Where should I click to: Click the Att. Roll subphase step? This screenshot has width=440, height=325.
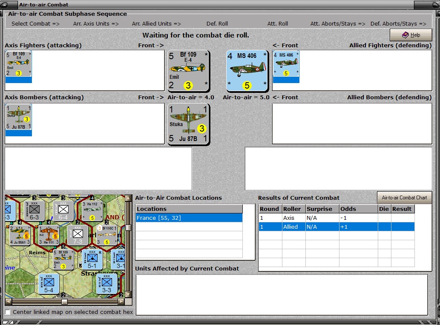pyautogui.click(x=278, y=23)
